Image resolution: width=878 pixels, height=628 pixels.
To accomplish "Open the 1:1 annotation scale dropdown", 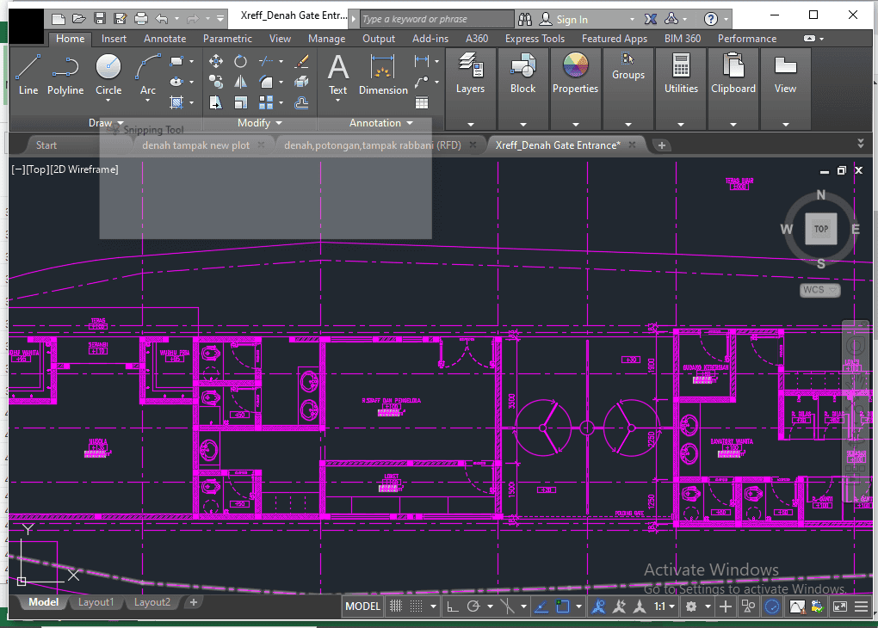I will (x=665, y=606).
